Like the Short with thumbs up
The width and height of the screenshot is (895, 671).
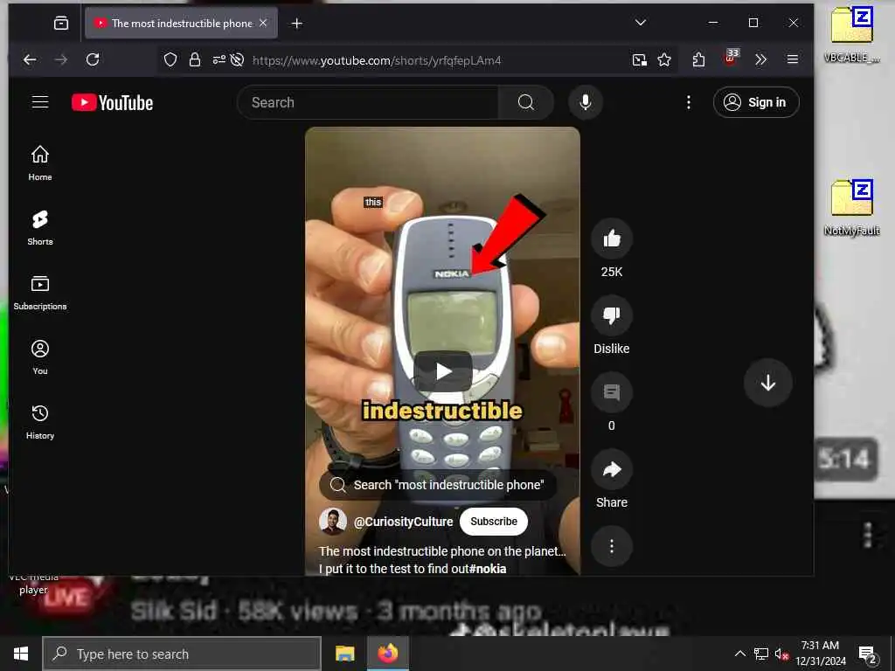611,239
